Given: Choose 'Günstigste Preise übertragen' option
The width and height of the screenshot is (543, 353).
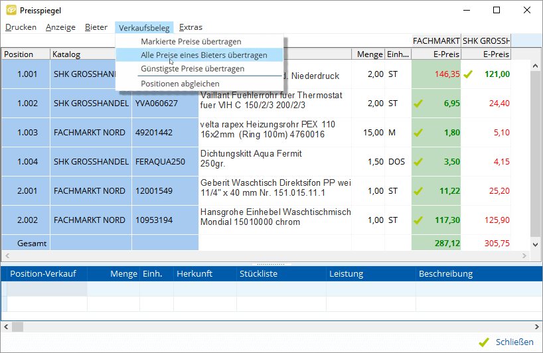Looking at the screenshot, I should 193,69.
